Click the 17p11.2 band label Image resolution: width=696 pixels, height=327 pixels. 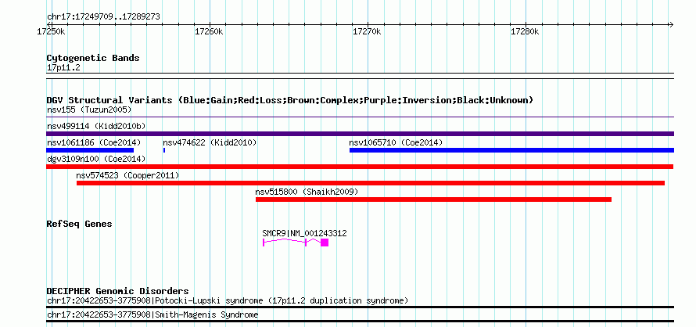click(x=63, y=67)
